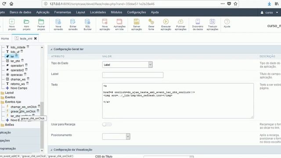The width and height of the screenshot is (281, 158).
Task: Run app with Executar aplicação icon
Action: 166,25
